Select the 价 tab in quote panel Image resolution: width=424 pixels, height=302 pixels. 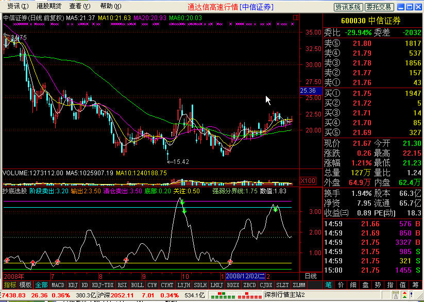pyautogui.click(x=341, y=285)
